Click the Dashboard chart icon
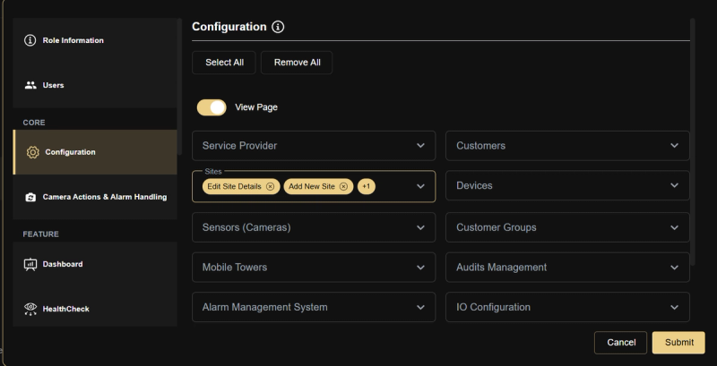Image resolution: width=717 pixels, height=366 pixels. point(30,264)
